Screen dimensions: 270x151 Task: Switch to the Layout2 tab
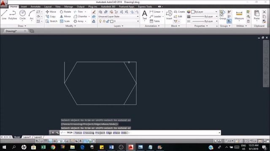click(x=38, y=137)
